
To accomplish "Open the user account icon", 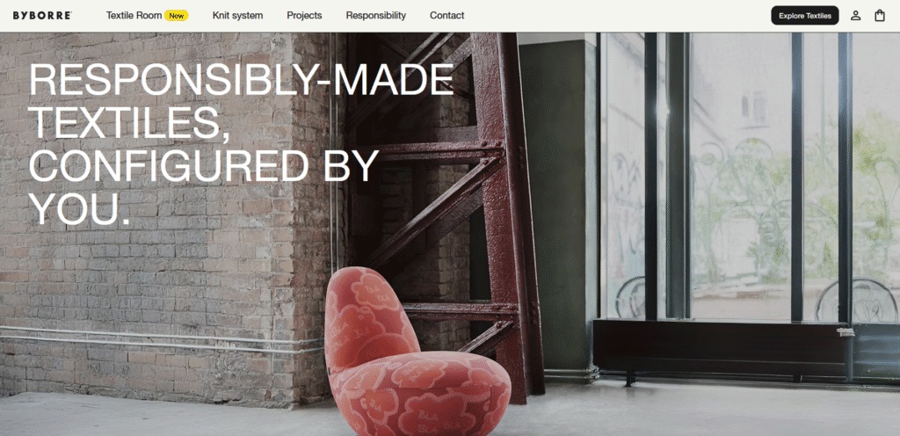I will tap(855, 16).
